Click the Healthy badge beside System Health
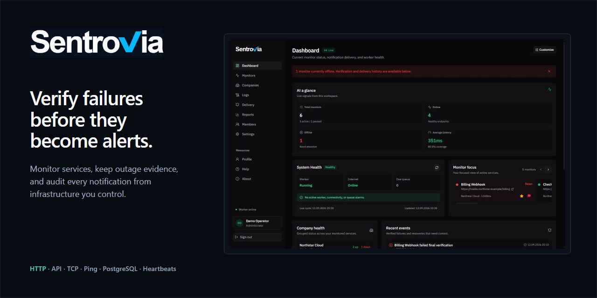Image resolution: width=597 pixels, height=298 pixels. tap(330, 167)
